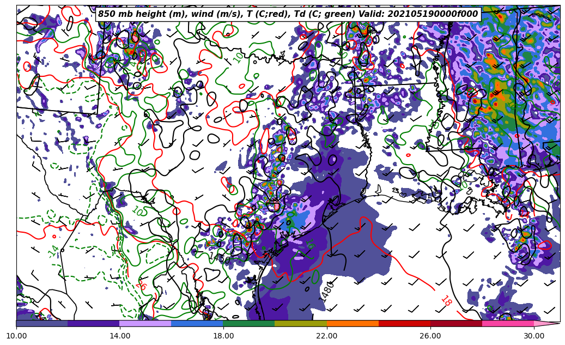Screen dimensions: 565x345
Task: Click the 30.00 colorbar tick label
Action: click(534, 336)
